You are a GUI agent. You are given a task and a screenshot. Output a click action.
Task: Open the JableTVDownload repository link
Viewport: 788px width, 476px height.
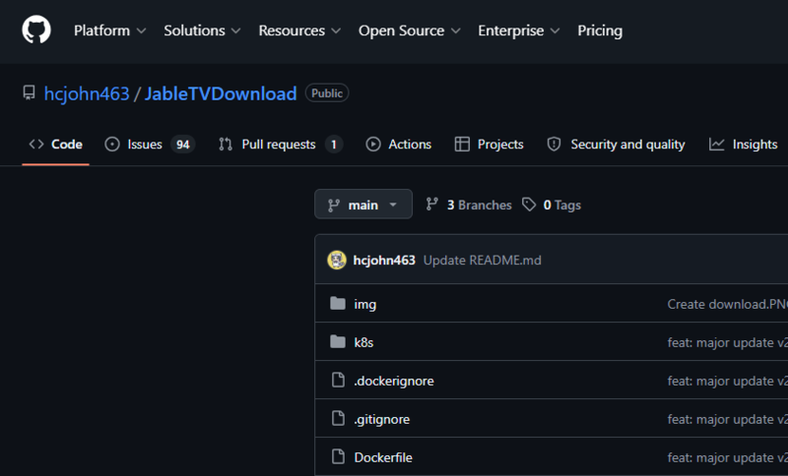pos(221,93)
